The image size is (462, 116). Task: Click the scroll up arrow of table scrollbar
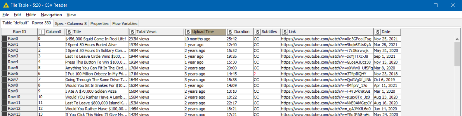(457, 39)
